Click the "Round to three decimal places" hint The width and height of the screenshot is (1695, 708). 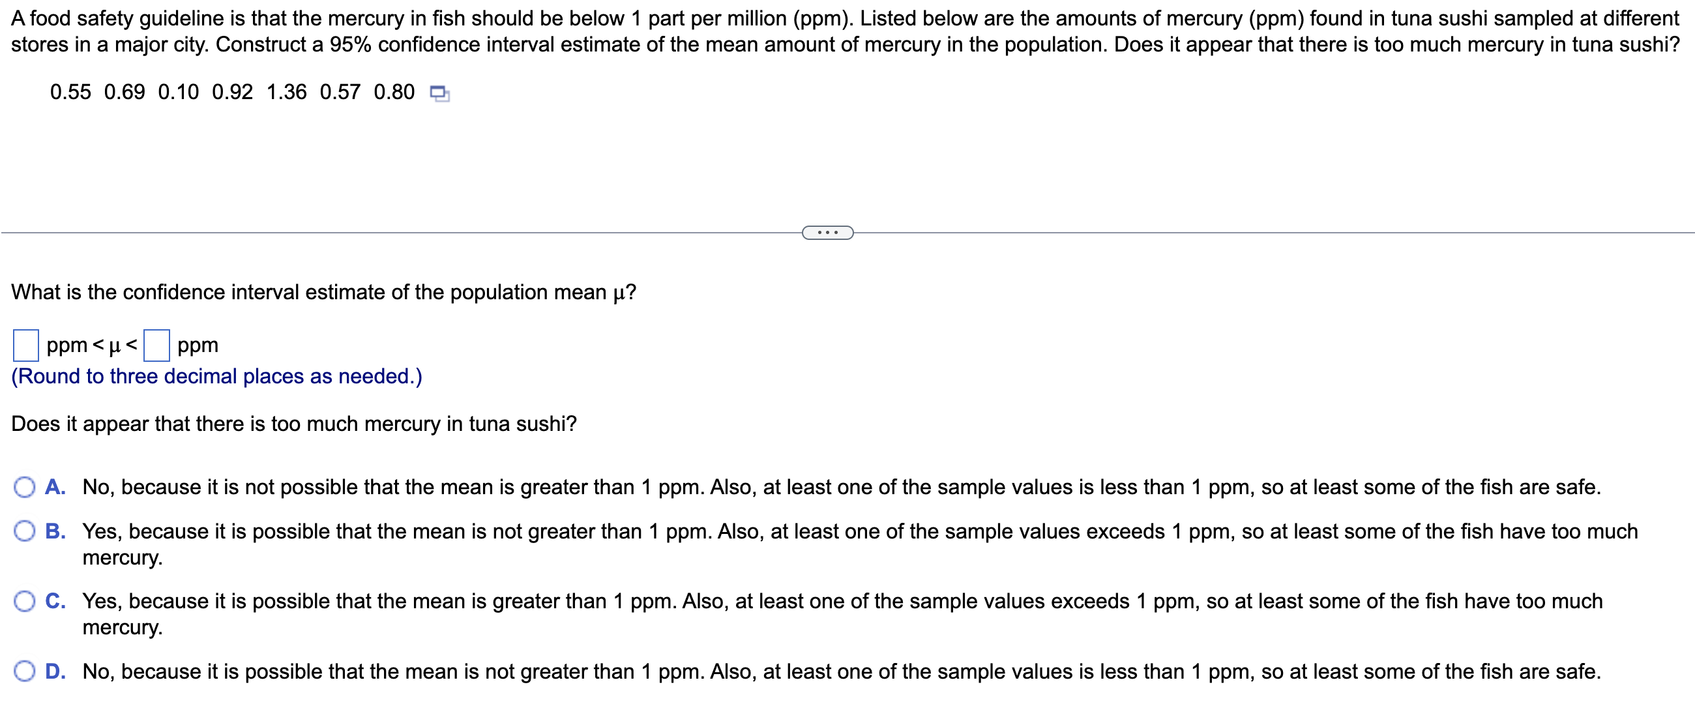coord(216,376)
